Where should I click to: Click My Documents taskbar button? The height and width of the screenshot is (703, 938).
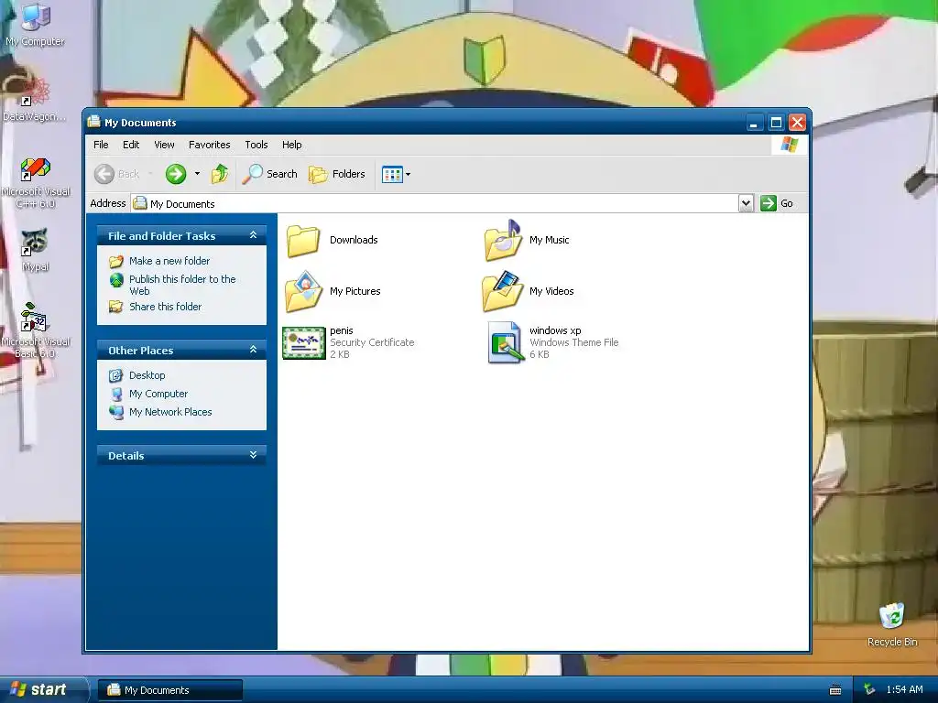[169, 690]
